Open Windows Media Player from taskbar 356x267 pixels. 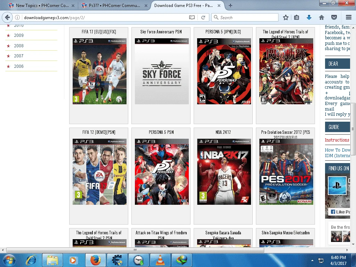point(73,260)
